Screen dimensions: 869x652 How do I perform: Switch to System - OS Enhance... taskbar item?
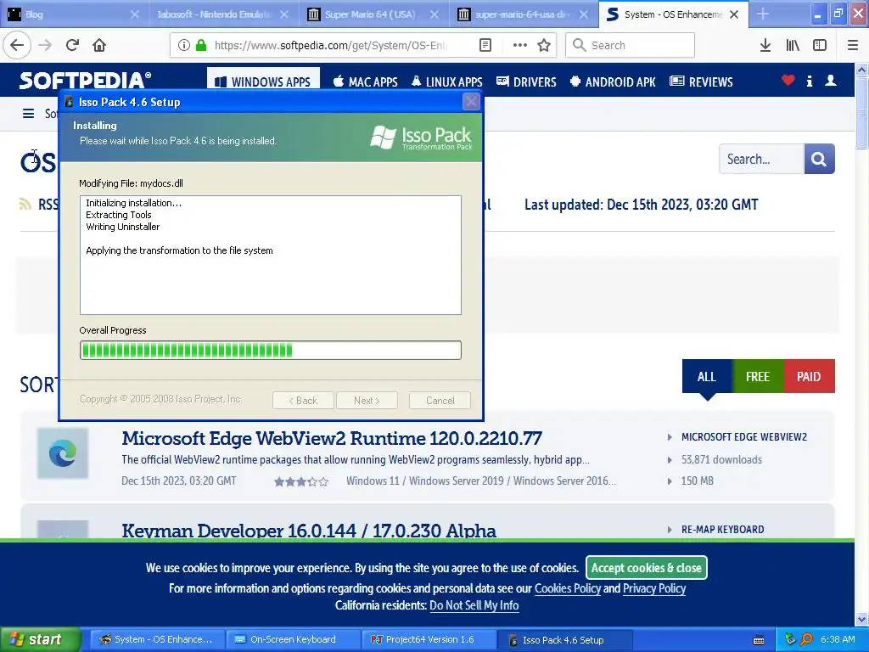[157, 640]
